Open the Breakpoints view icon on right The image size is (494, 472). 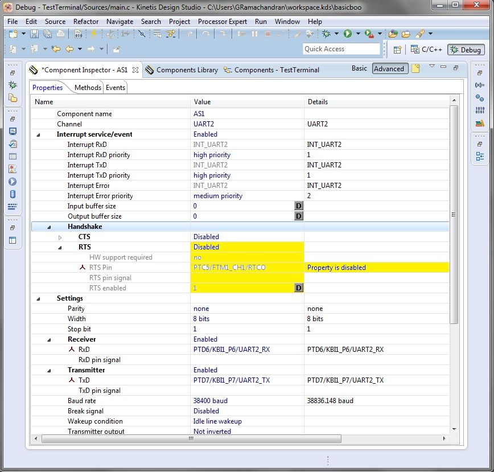480,98
